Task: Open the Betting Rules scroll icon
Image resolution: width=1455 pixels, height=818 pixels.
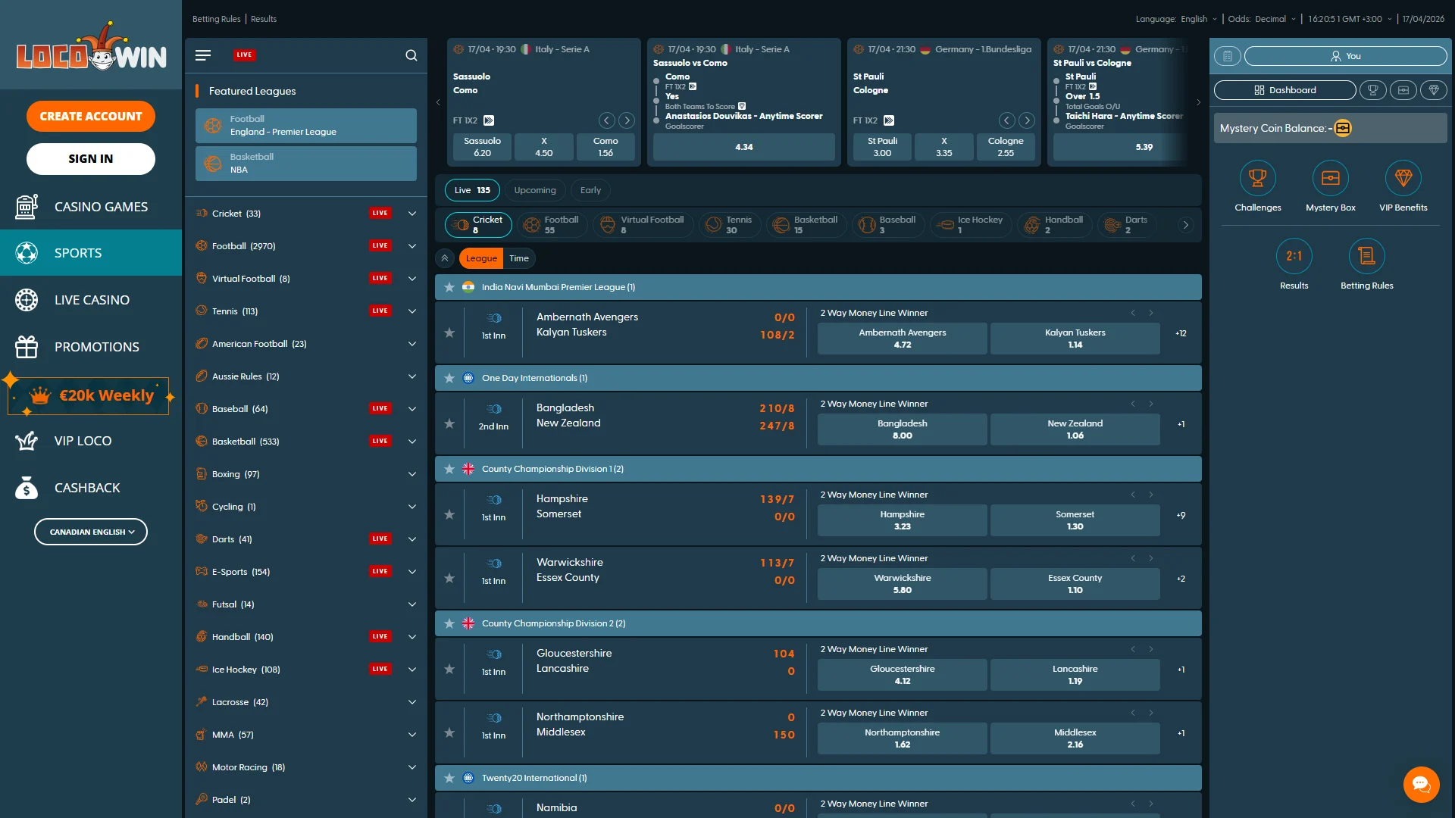Action: (1367, 257)
